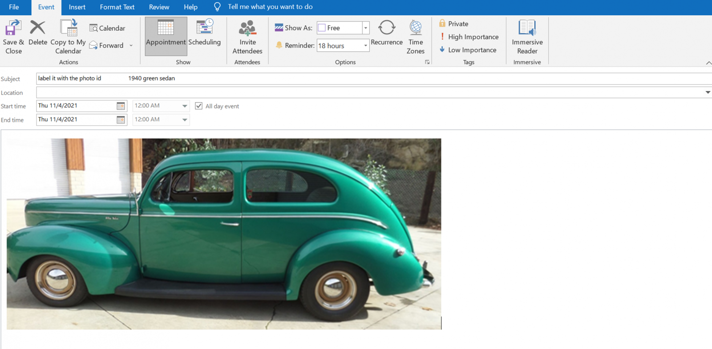The height and width of the screenshot is (349, 712).
Task: Invite Attendees to the event
Action: (247, 36)
